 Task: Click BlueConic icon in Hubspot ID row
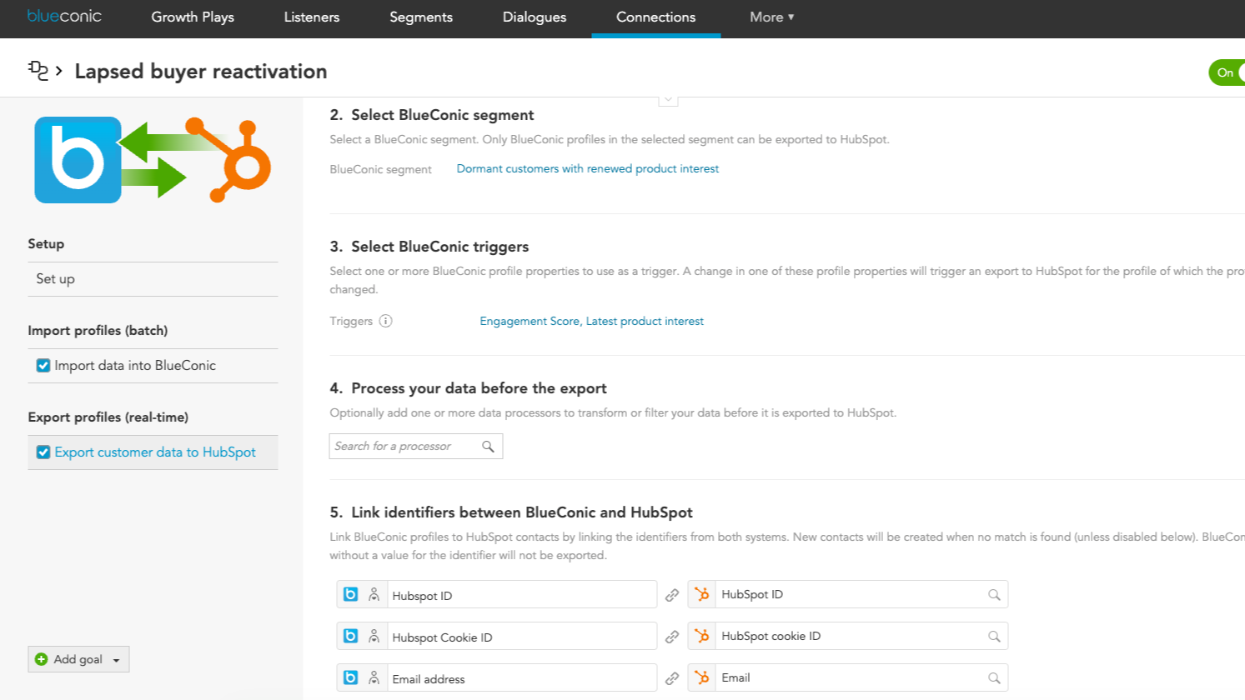[x=351, y=594]
